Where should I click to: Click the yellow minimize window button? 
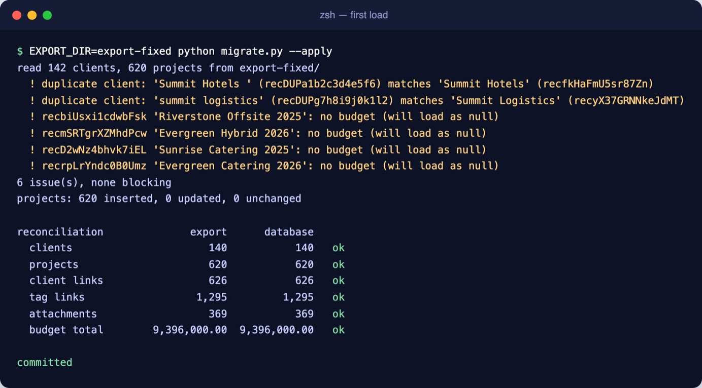pyautogui.click(x=32, y=15)
